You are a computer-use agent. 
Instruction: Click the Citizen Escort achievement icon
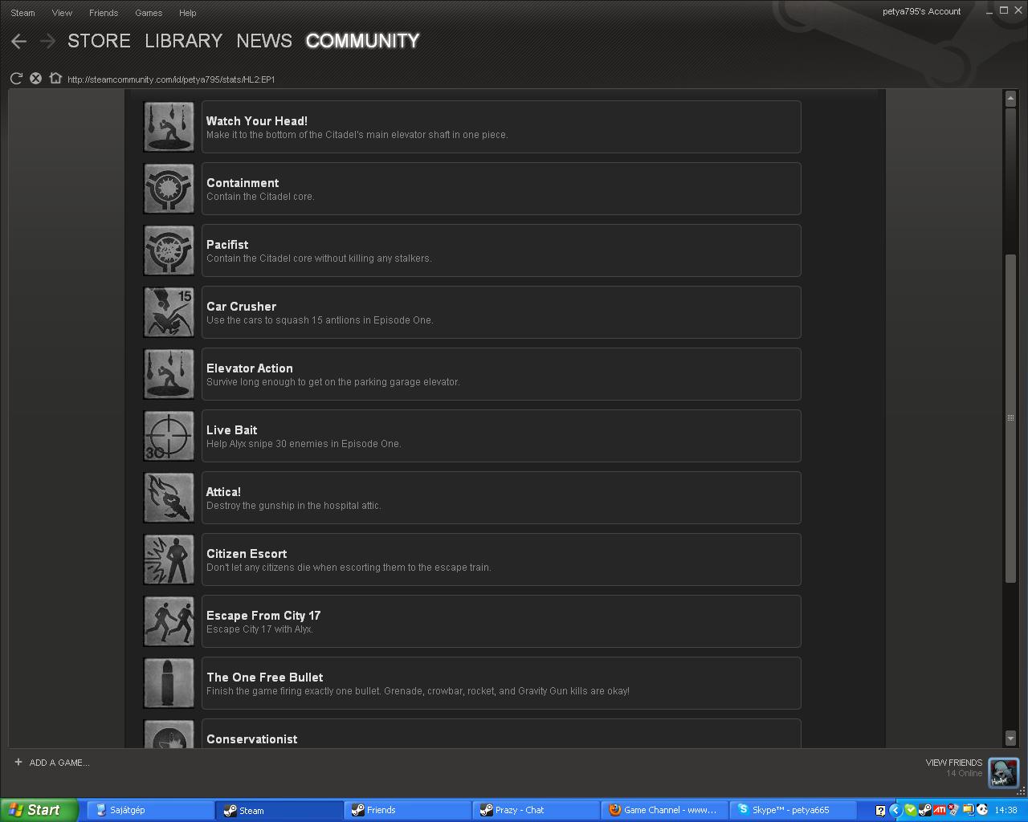click(x=169, y=560)
